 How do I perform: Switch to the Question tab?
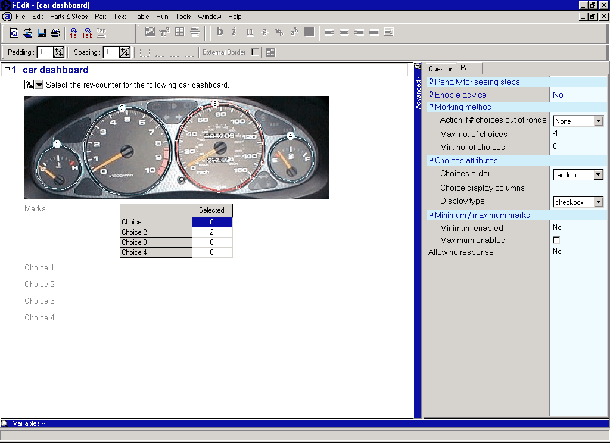tap(441, 69)
